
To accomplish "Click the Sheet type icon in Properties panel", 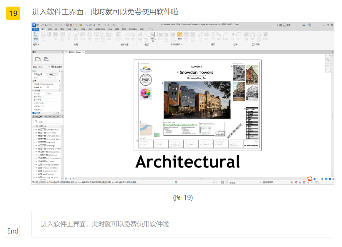I will click(38, 59).
